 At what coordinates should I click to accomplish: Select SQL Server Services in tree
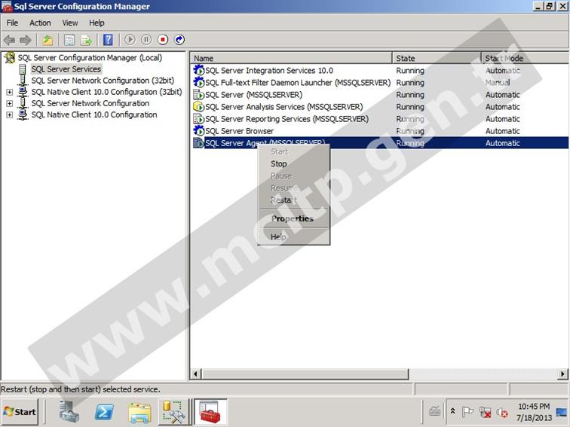[x=66, y=69]
